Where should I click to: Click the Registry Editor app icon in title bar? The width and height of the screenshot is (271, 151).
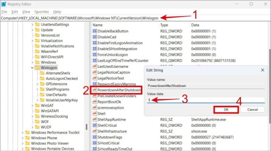(x=4, y=4)
